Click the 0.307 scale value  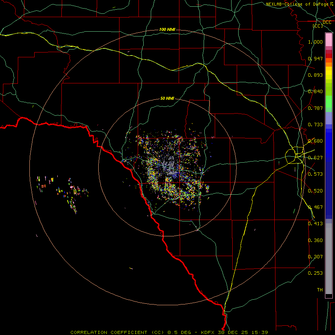tap(315, 257)
